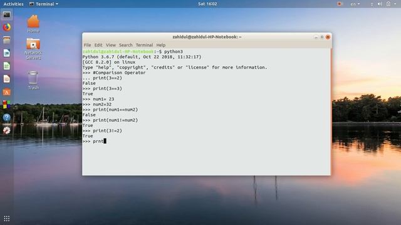
Task: Click the current prompt line with 'prnt'
Action: (x=95, y=141)
